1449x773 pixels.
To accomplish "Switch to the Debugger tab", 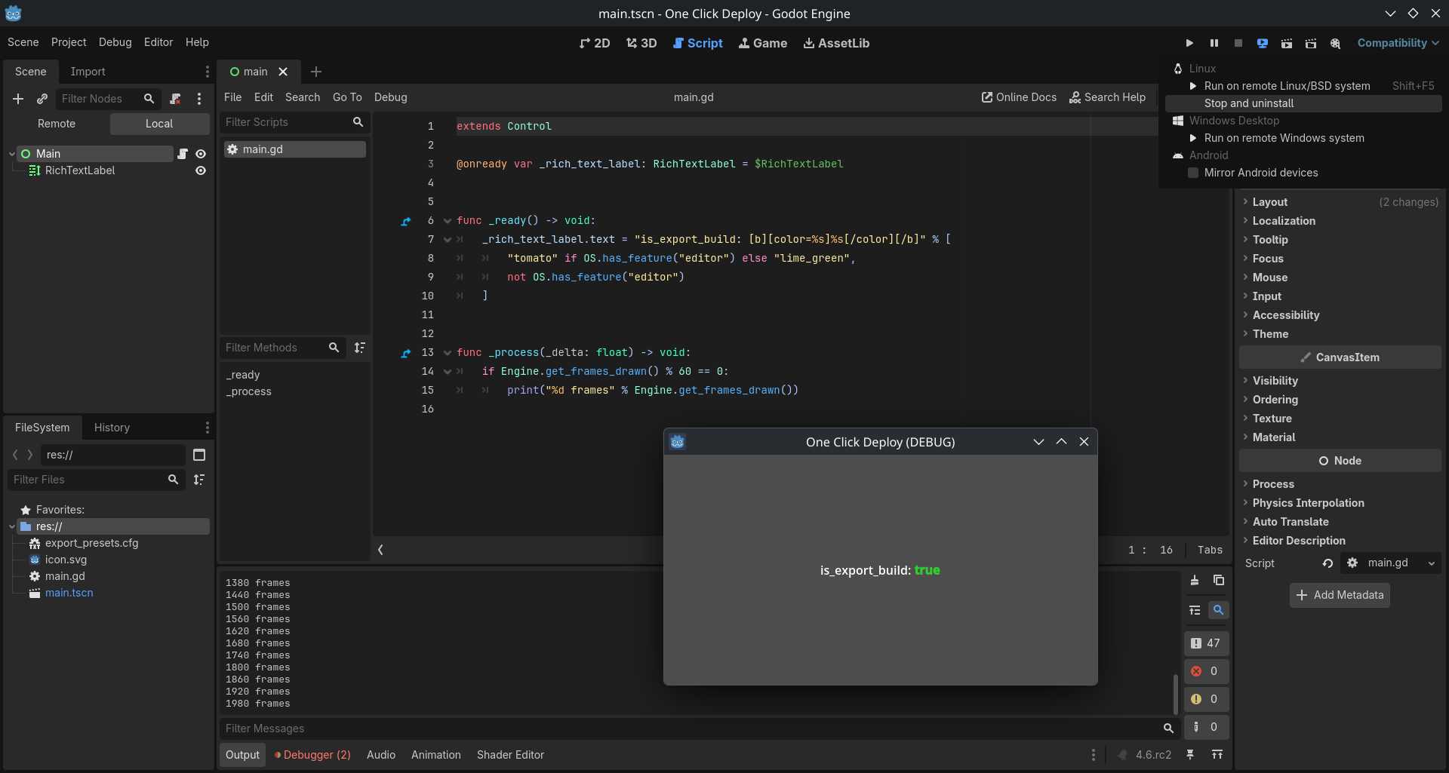I will pyautogui.click(x=312, y=754).
